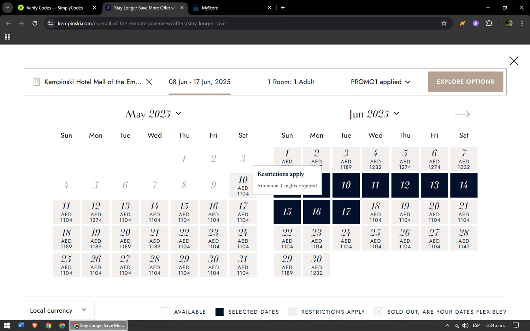Select June 29 priced AED 1189

(287, 265)
